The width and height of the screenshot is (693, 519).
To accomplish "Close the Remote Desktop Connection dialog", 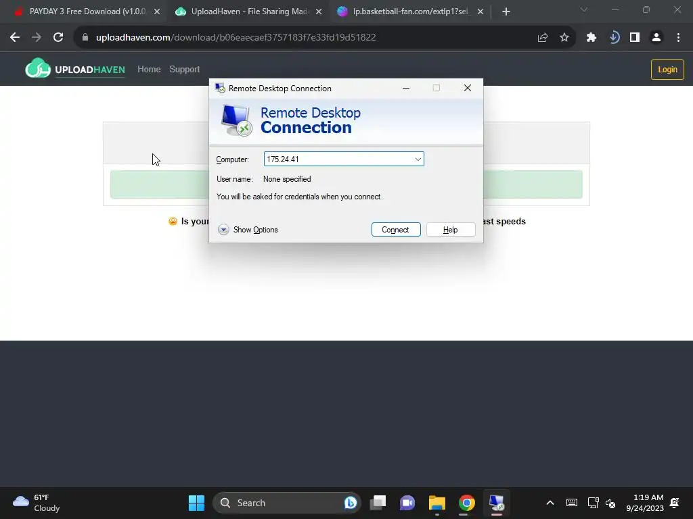I will 467,88.
